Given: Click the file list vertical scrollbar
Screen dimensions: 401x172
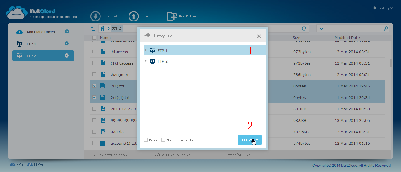Looking at the screenshot, I should tap(391, 63).
